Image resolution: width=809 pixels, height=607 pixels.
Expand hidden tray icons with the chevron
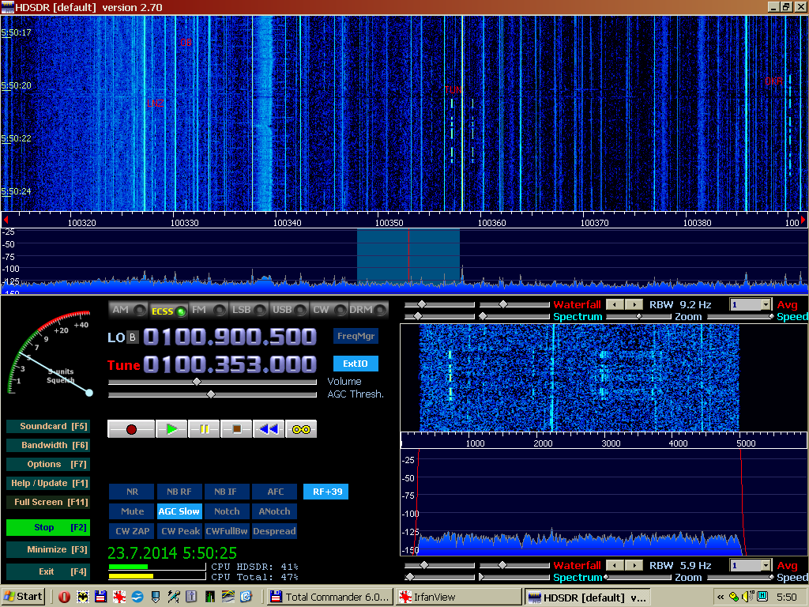pyautogui.click(x=721, y=598)
